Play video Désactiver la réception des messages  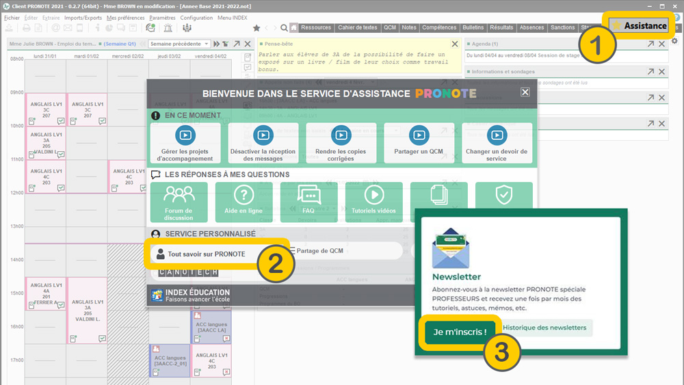(x=263, y=143)
